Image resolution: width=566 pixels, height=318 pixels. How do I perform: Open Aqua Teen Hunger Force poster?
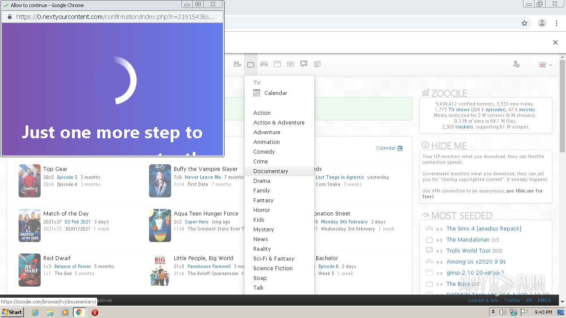pos(160,225)
